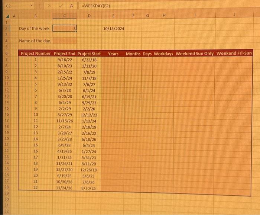The width and height of the screenshot is (260, 215).
Task: Click Project End date 9/13/32
Action: [65, 84]
